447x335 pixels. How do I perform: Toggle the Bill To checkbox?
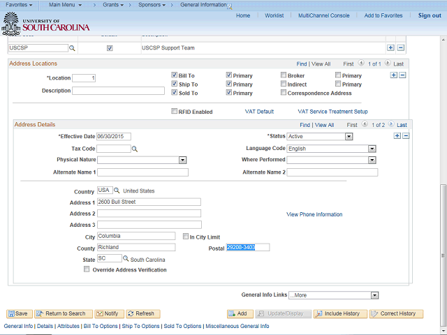(x=175, y=75)
